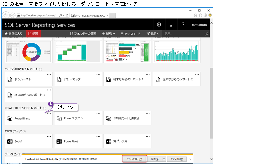Click the browser home icon

(x=195, y=15)
